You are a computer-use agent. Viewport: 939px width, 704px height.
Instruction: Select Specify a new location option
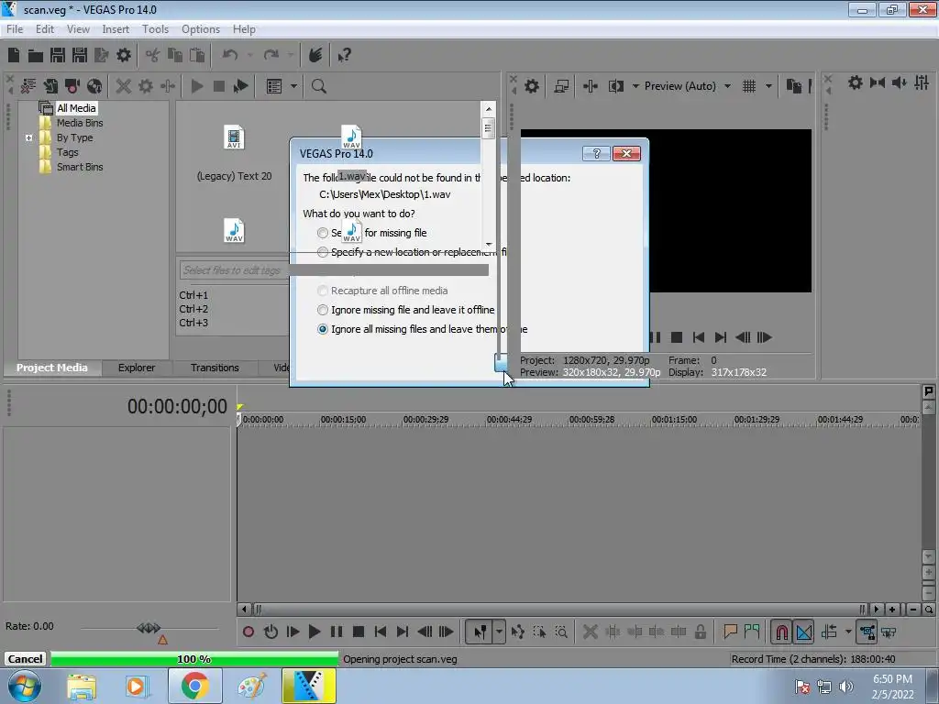click(322, 252)
